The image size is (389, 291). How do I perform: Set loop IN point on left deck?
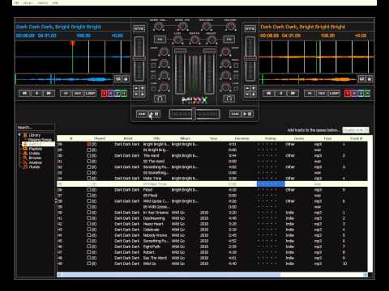pyautogui.click(x=66, y=93)
